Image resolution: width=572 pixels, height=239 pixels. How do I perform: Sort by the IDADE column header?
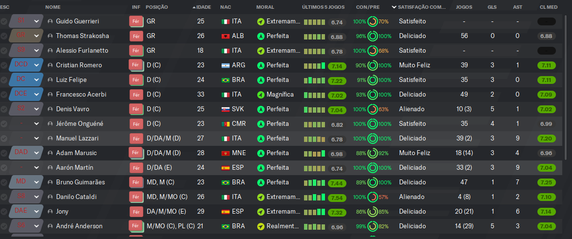point(201,7)
